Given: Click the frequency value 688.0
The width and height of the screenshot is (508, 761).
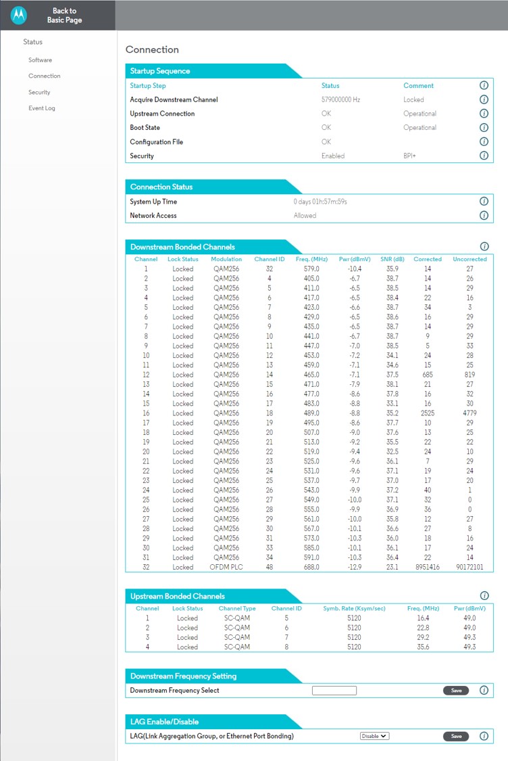Looking at the screenshot, I should coord(311,567).
